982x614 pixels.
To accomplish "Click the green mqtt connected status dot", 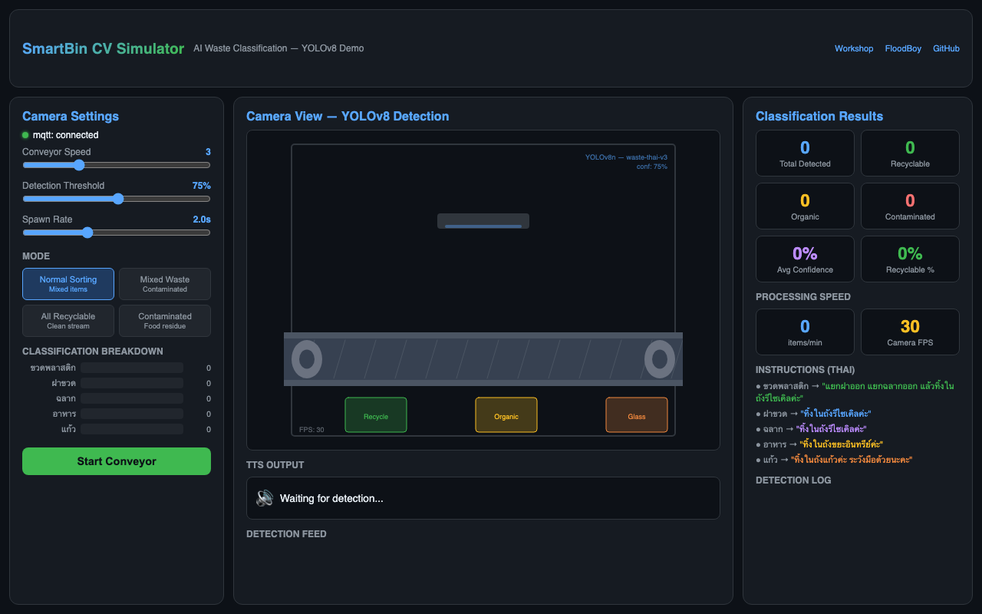I will [25, 135].
